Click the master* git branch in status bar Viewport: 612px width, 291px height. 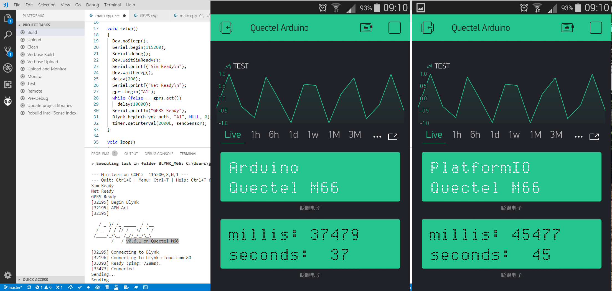pyautogui.click(x=13, y=287)
